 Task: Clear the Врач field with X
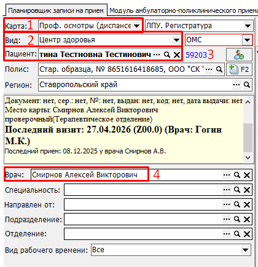point(247,175)
